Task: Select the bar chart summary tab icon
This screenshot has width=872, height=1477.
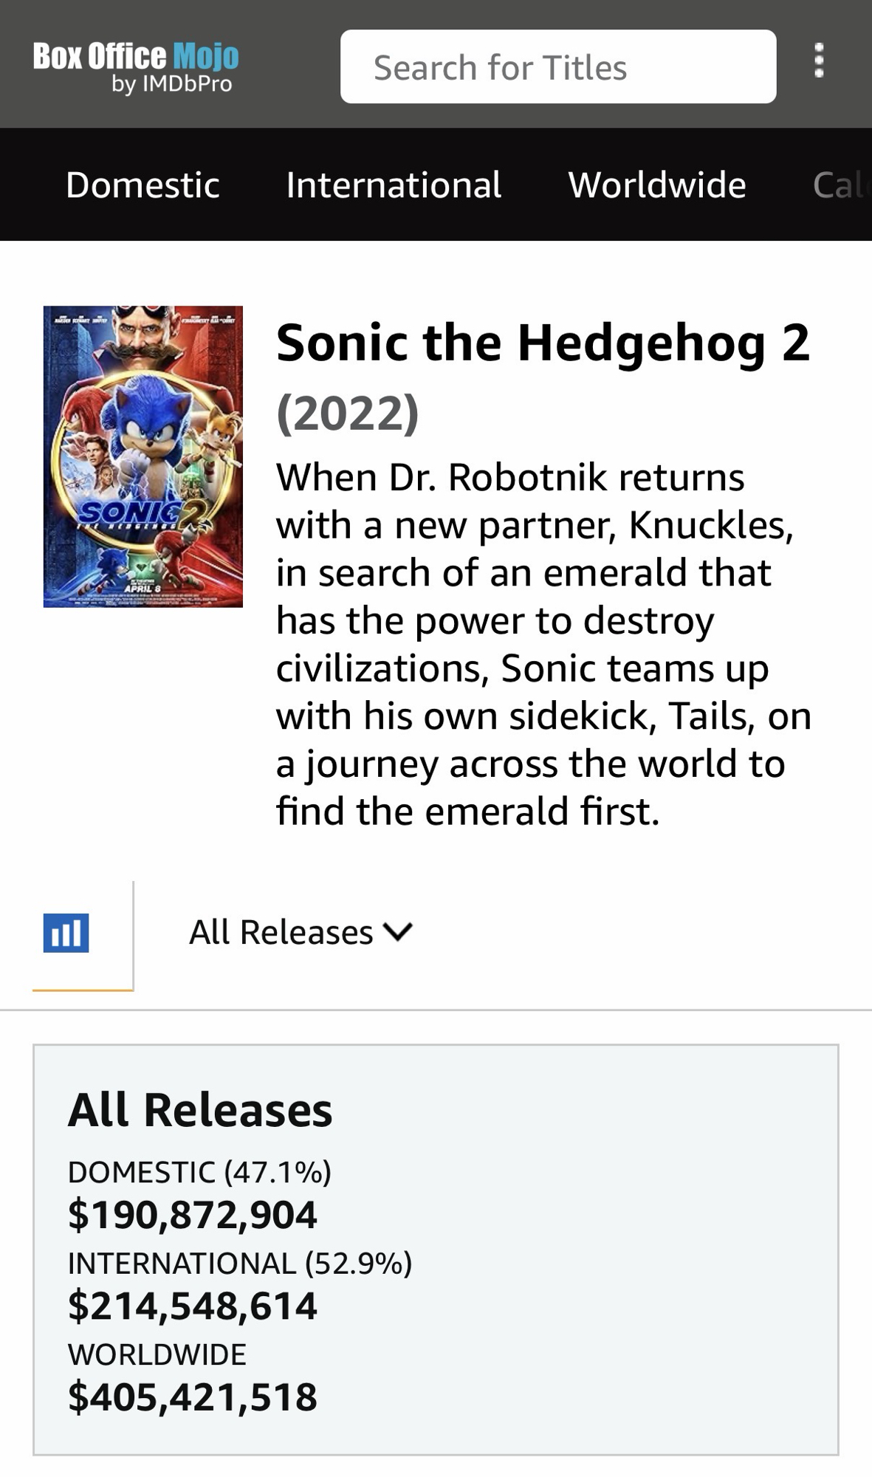Action: pos(66,933)
